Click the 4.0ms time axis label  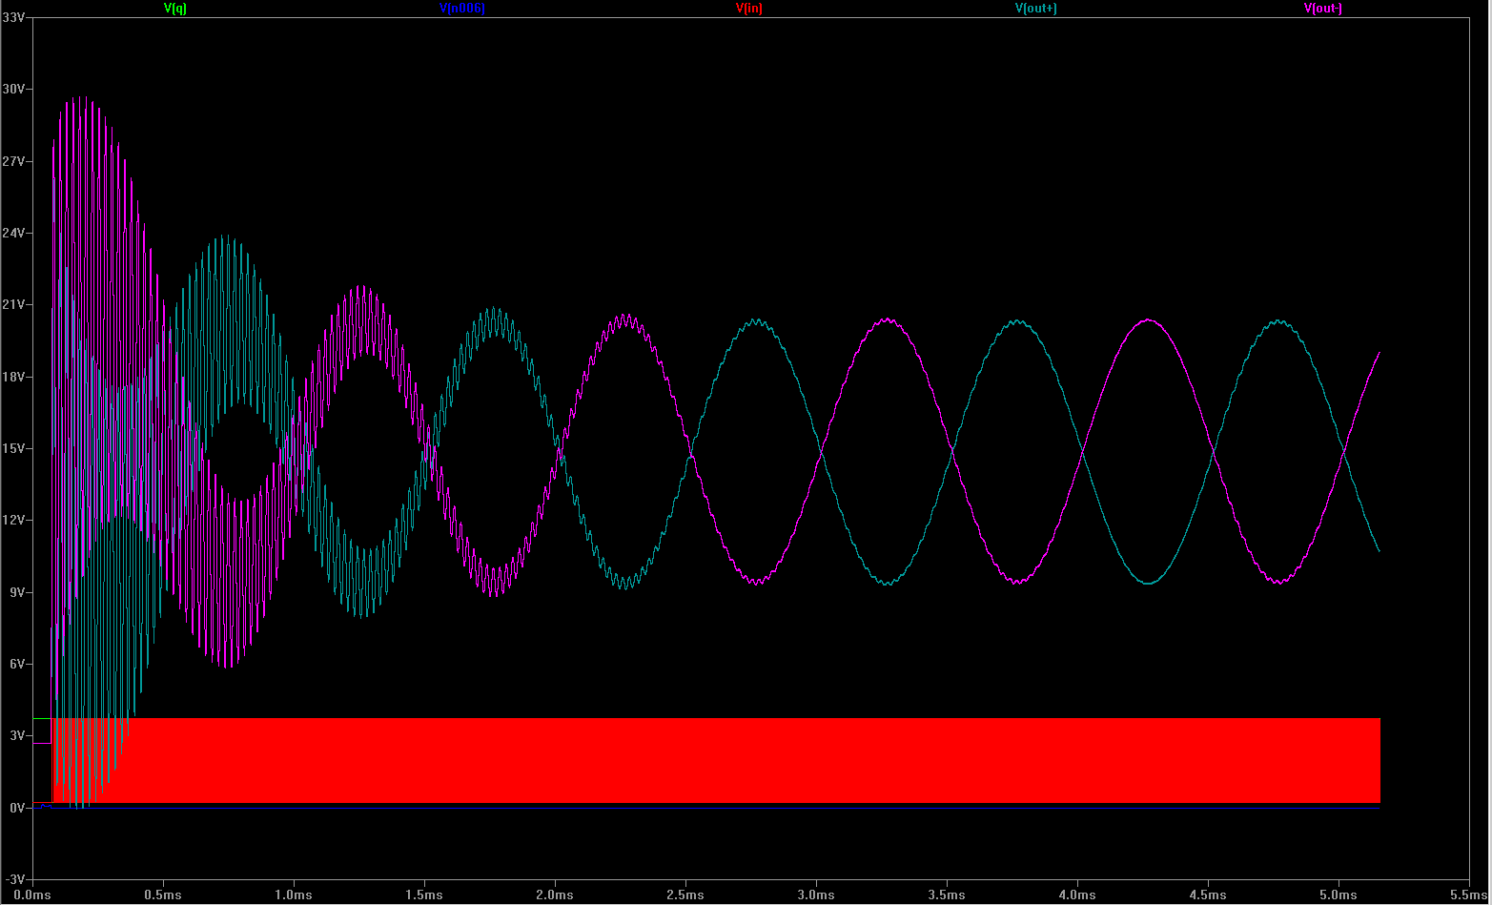(1077, 895)
